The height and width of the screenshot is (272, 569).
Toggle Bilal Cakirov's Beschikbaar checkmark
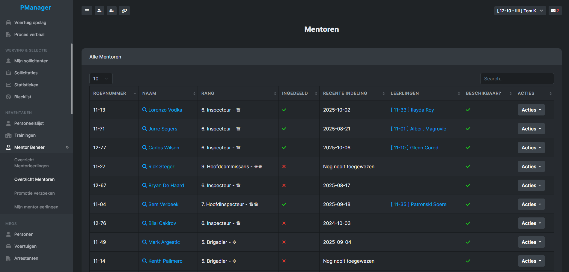click(468, 223)
